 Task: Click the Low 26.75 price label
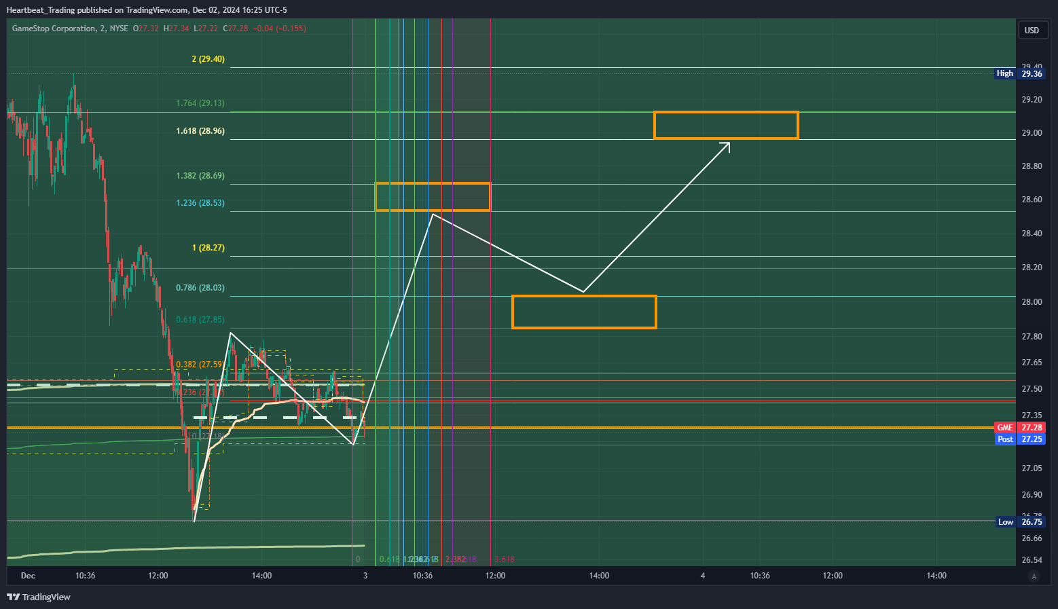click(x=1021, y=522)
